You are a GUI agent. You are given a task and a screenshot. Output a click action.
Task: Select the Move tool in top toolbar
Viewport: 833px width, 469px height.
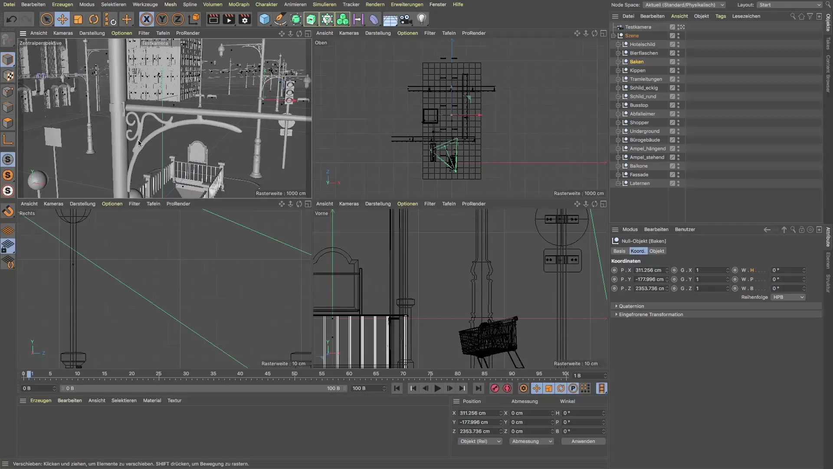(62, 19)
